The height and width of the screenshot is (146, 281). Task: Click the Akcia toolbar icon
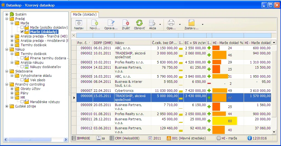[x=152, y=23]
